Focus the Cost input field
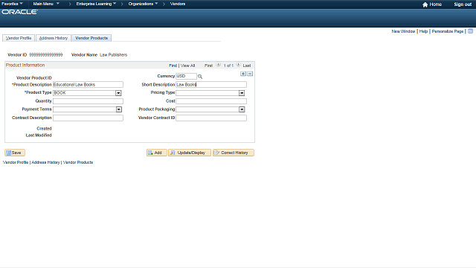 pos(211,101)
